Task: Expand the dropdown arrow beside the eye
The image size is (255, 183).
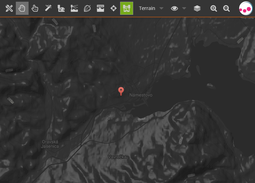Action: tap(184, 8)
